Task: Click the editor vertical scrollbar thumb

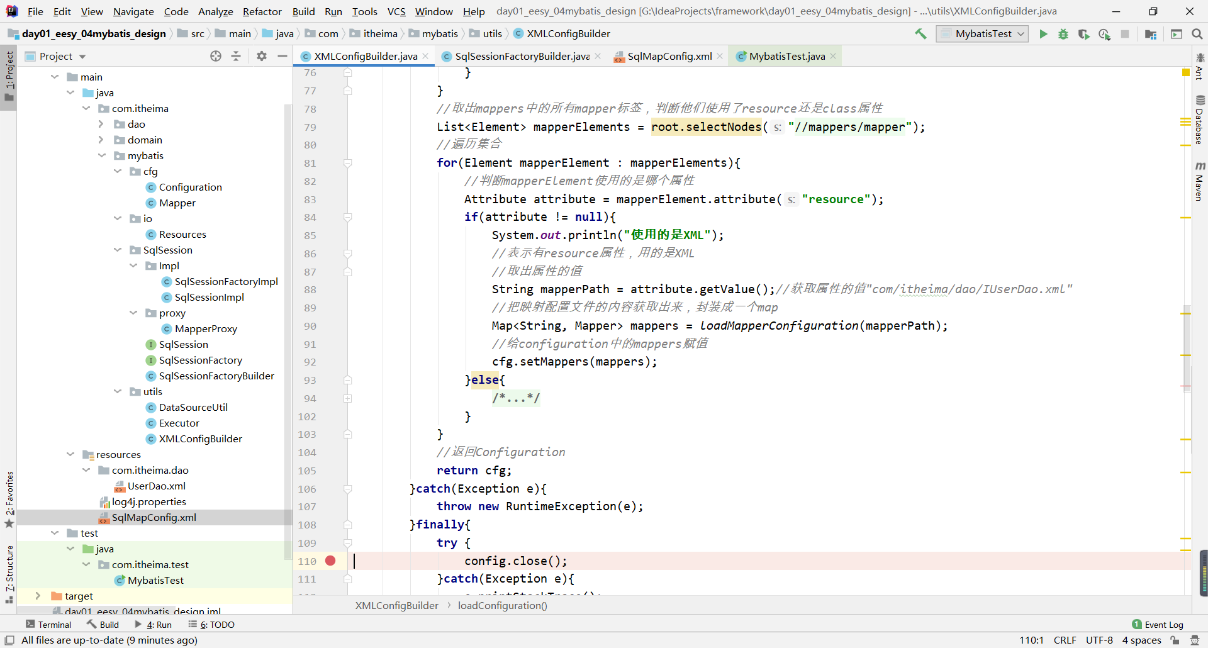Action: pyautogui.click(x=1187, y=349)
